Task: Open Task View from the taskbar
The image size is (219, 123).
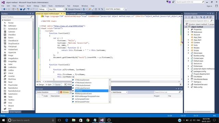Action: coord(59,120)
